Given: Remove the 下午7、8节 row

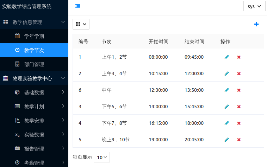Looking at the screenshot, I should coord(239,123).
